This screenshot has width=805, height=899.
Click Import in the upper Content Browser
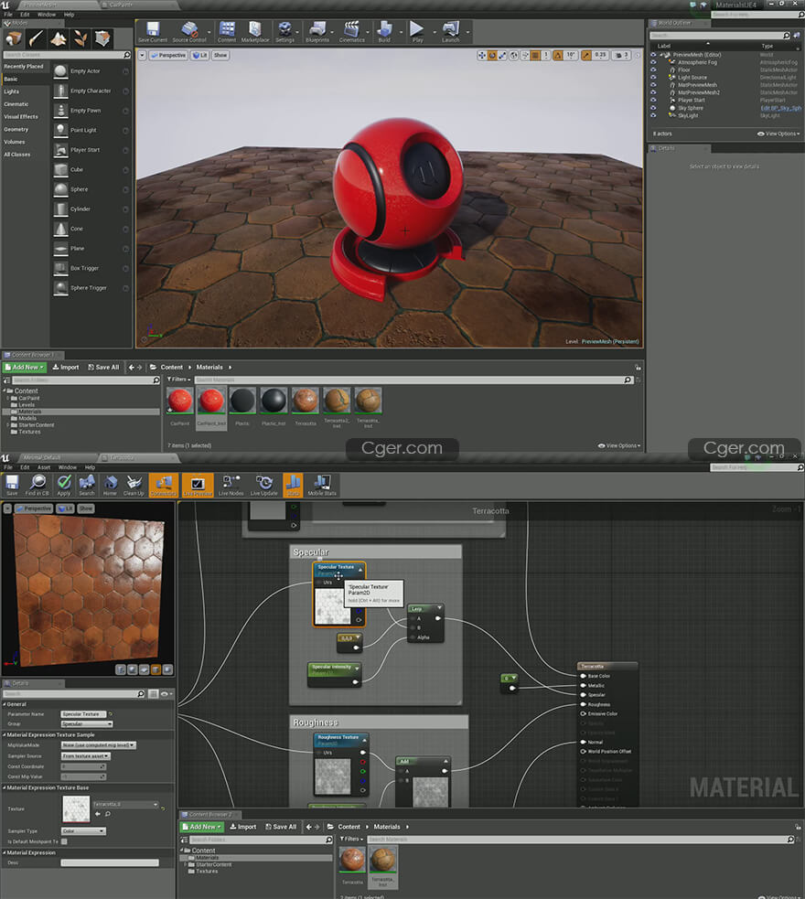(66, 367)
